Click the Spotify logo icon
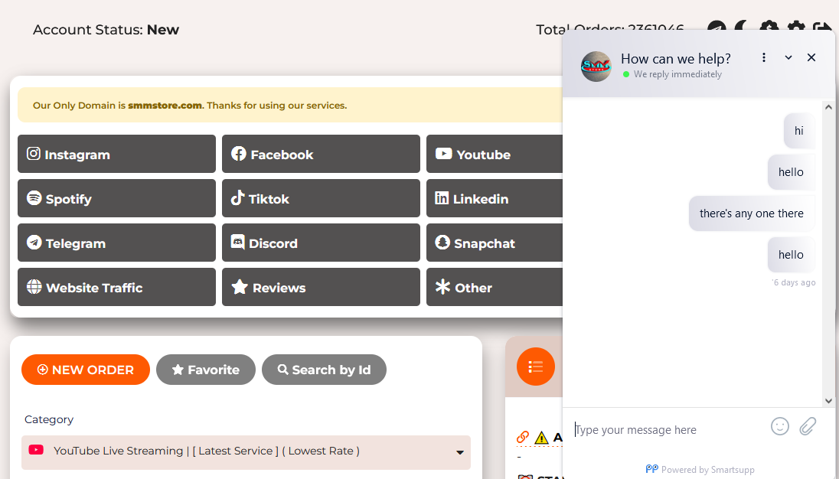 [x=34, y=198]
